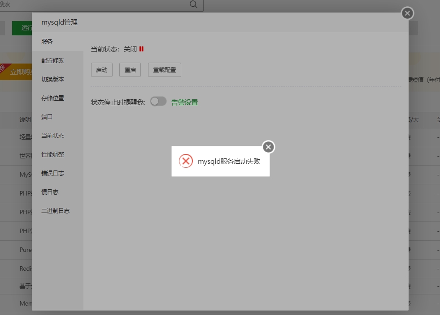Image resolution: width=440 pixels, height=315 pixels.
Task: Open the 二进制日志 tab
Action: (57, 211)
